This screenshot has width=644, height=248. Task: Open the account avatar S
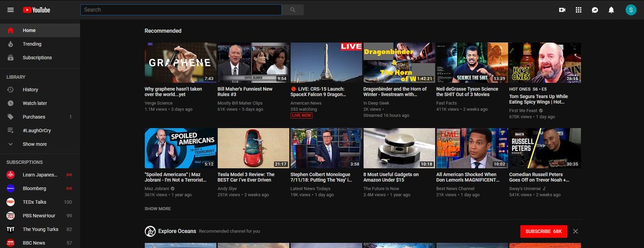(631, 10)
